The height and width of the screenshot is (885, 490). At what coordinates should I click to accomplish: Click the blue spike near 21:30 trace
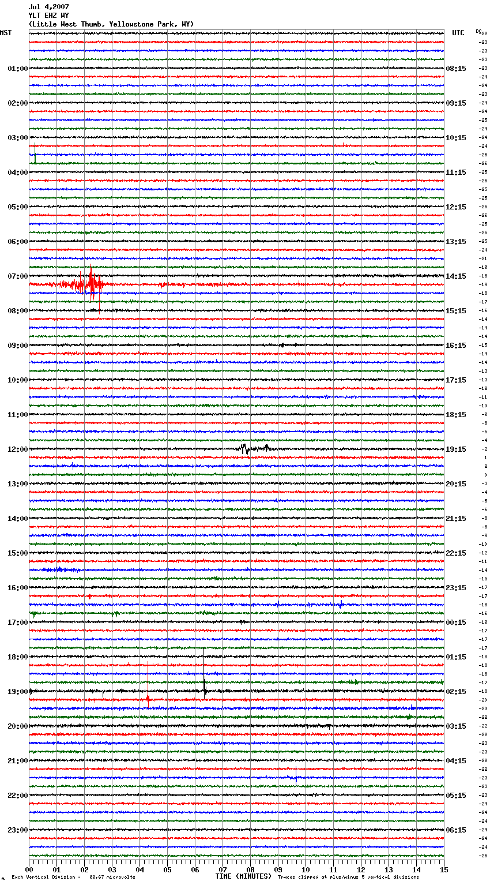[296, 777]
